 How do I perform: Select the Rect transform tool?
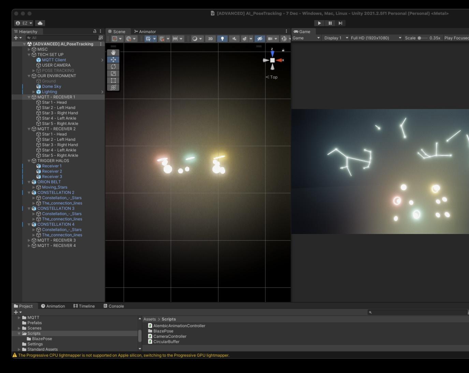pyautogui.click(x=113, y=81)
